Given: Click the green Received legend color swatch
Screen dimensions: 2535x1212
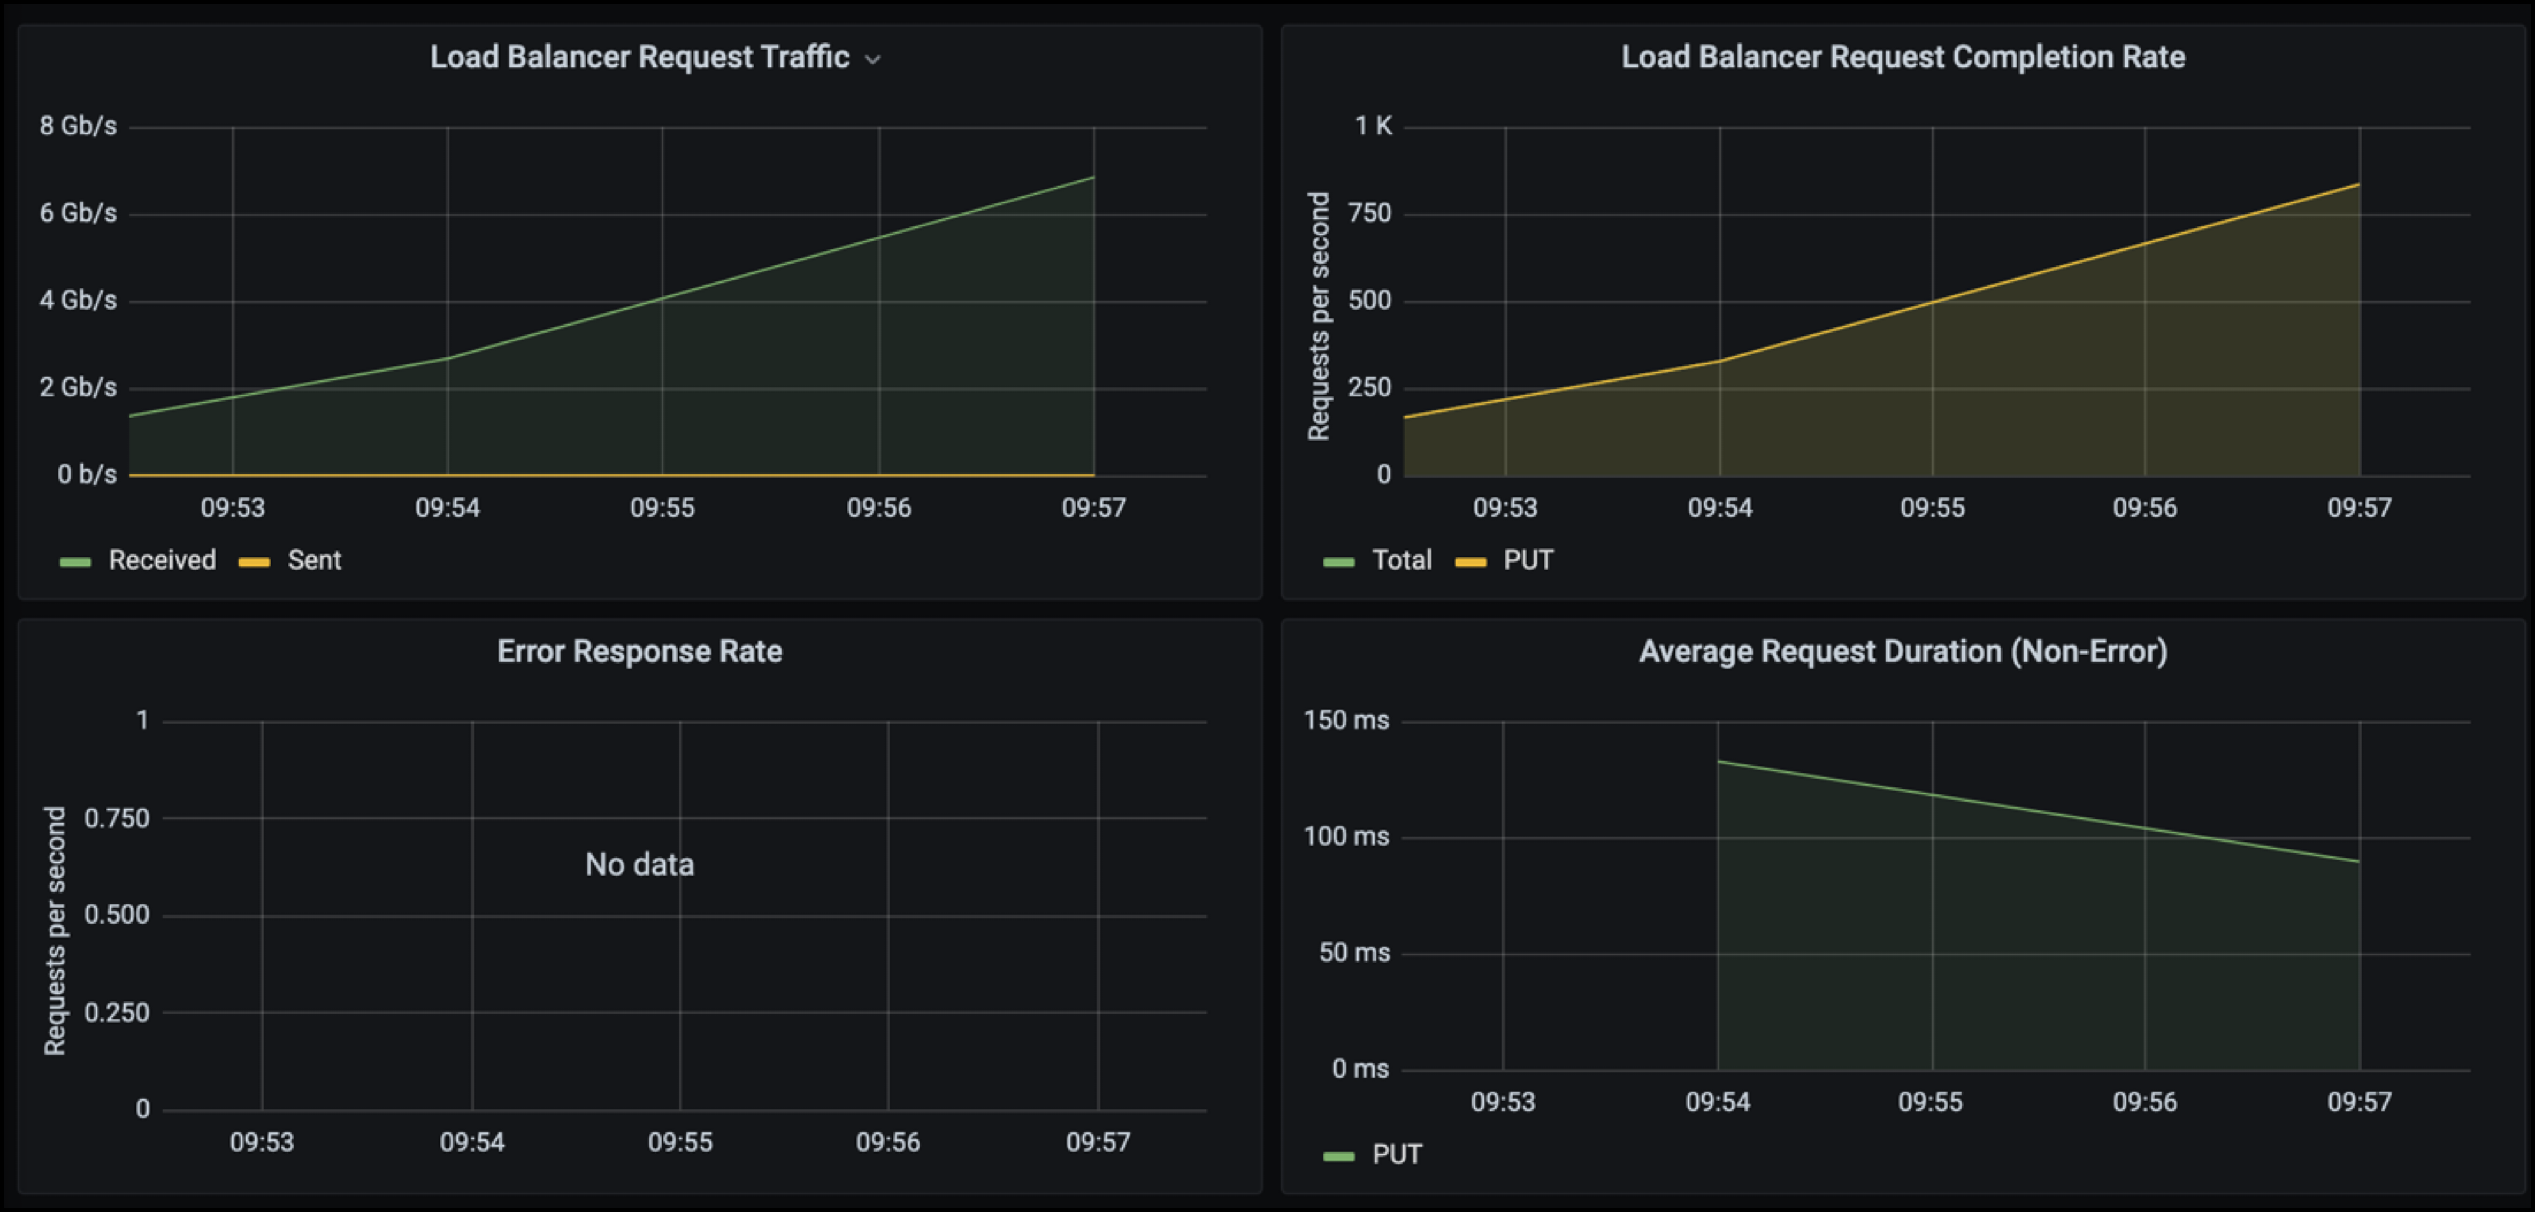Looking at the screenshot, I should (x=75, y=562).
